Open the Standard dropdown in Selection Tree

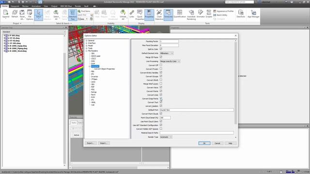click(x=34, y=32)
